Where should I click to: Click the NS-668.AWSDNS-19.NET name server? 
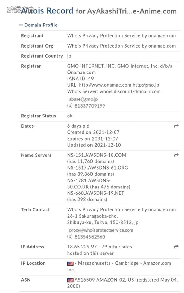(96, 193)
